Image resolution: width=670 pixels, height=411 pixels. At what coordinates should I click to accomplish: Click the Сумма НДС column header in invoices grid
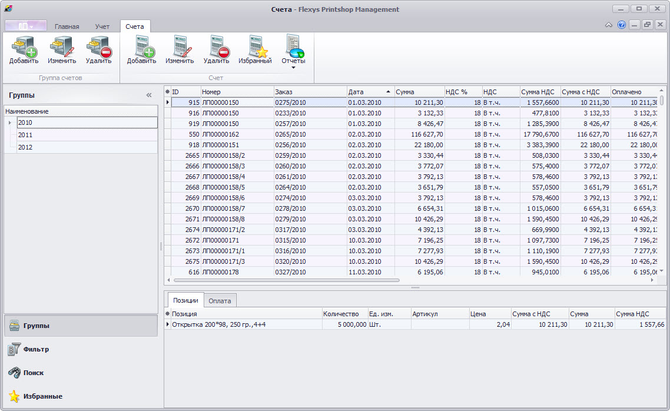coord(540,92)
